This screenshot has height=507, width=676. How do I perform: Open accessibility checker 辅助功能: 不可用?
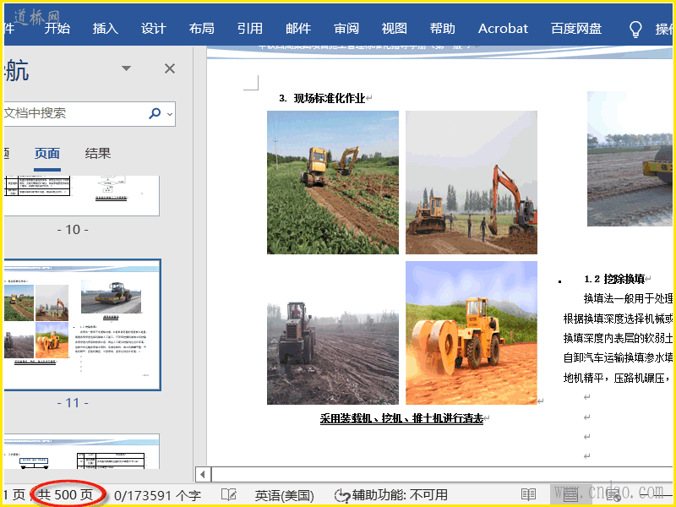tap(391, 495)
